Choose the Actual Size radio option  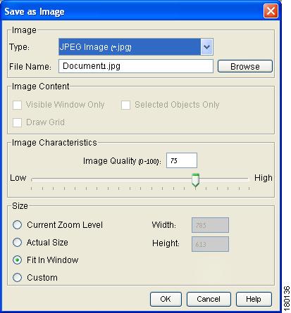click(x=18, y=243)
